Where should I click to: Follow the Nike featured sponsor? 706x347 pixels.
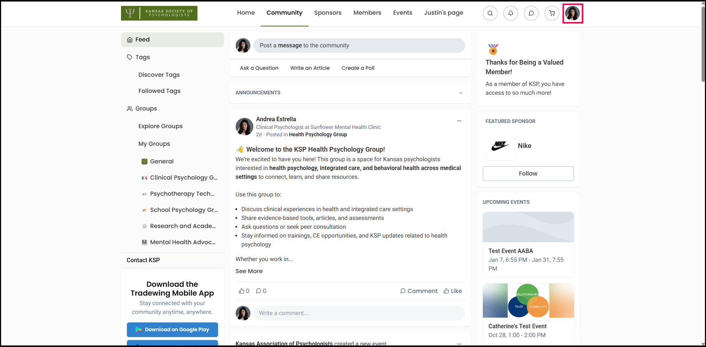[528, 174]
